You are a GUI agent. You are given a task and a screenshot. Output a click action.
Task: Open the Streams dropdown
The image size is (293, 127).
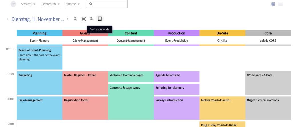coord(29,4)
